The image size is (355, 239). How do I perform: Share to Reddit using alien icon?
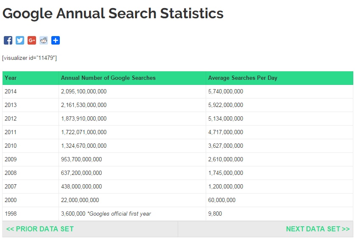(44, 40)
